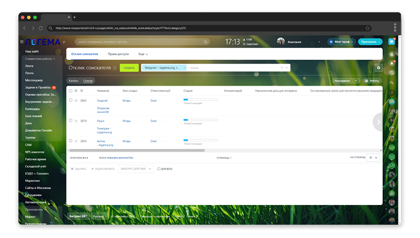Remove the Telegram filter chip with its x
The image size is (420, 238).
pyautogui.click(x=185, y=68)
